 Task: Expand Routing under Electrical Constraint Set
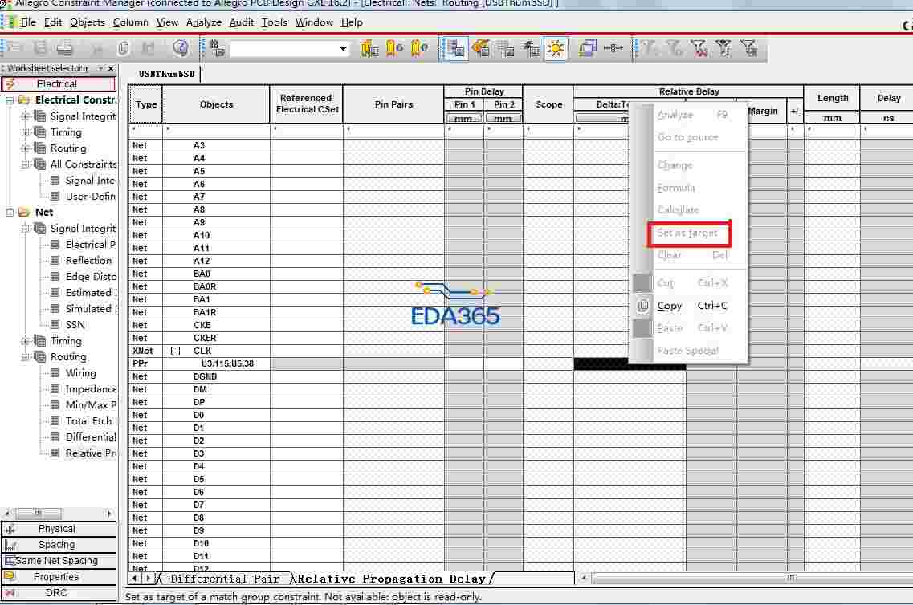tap(25, 148)
